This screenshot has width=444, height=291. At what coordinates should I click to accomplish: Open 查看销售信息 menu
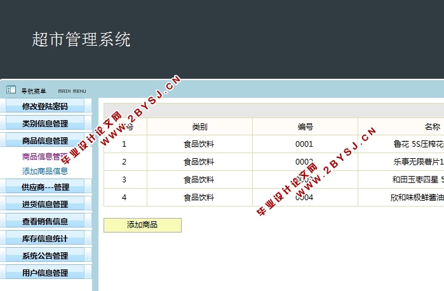click(x=45, y=221)
